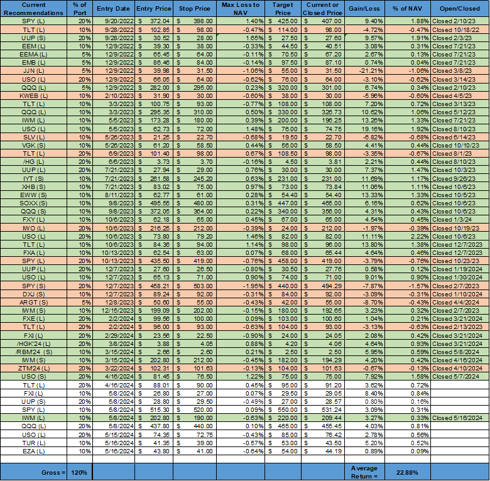Click the 'IWO (L)' ticker cell
Image resolution: width=490 pixels, height=481 pixels.
click(33, 229)
